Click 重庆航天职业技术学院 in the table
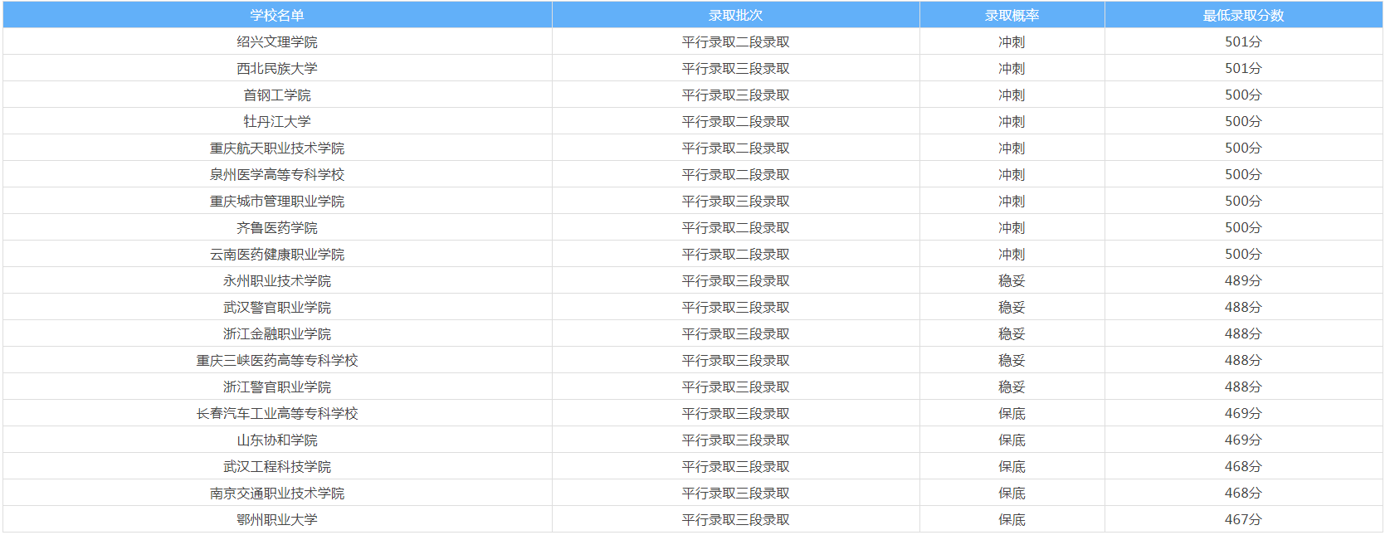 point(277,148)
